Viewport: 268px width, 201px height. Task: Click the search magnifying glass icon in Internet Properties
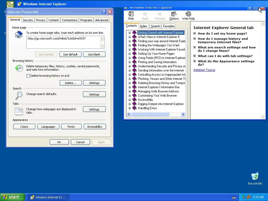tap(19, 96)
